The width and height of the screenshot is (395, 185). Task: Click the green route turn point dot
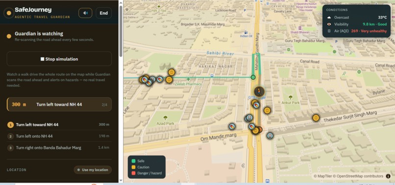click(253, 77)
